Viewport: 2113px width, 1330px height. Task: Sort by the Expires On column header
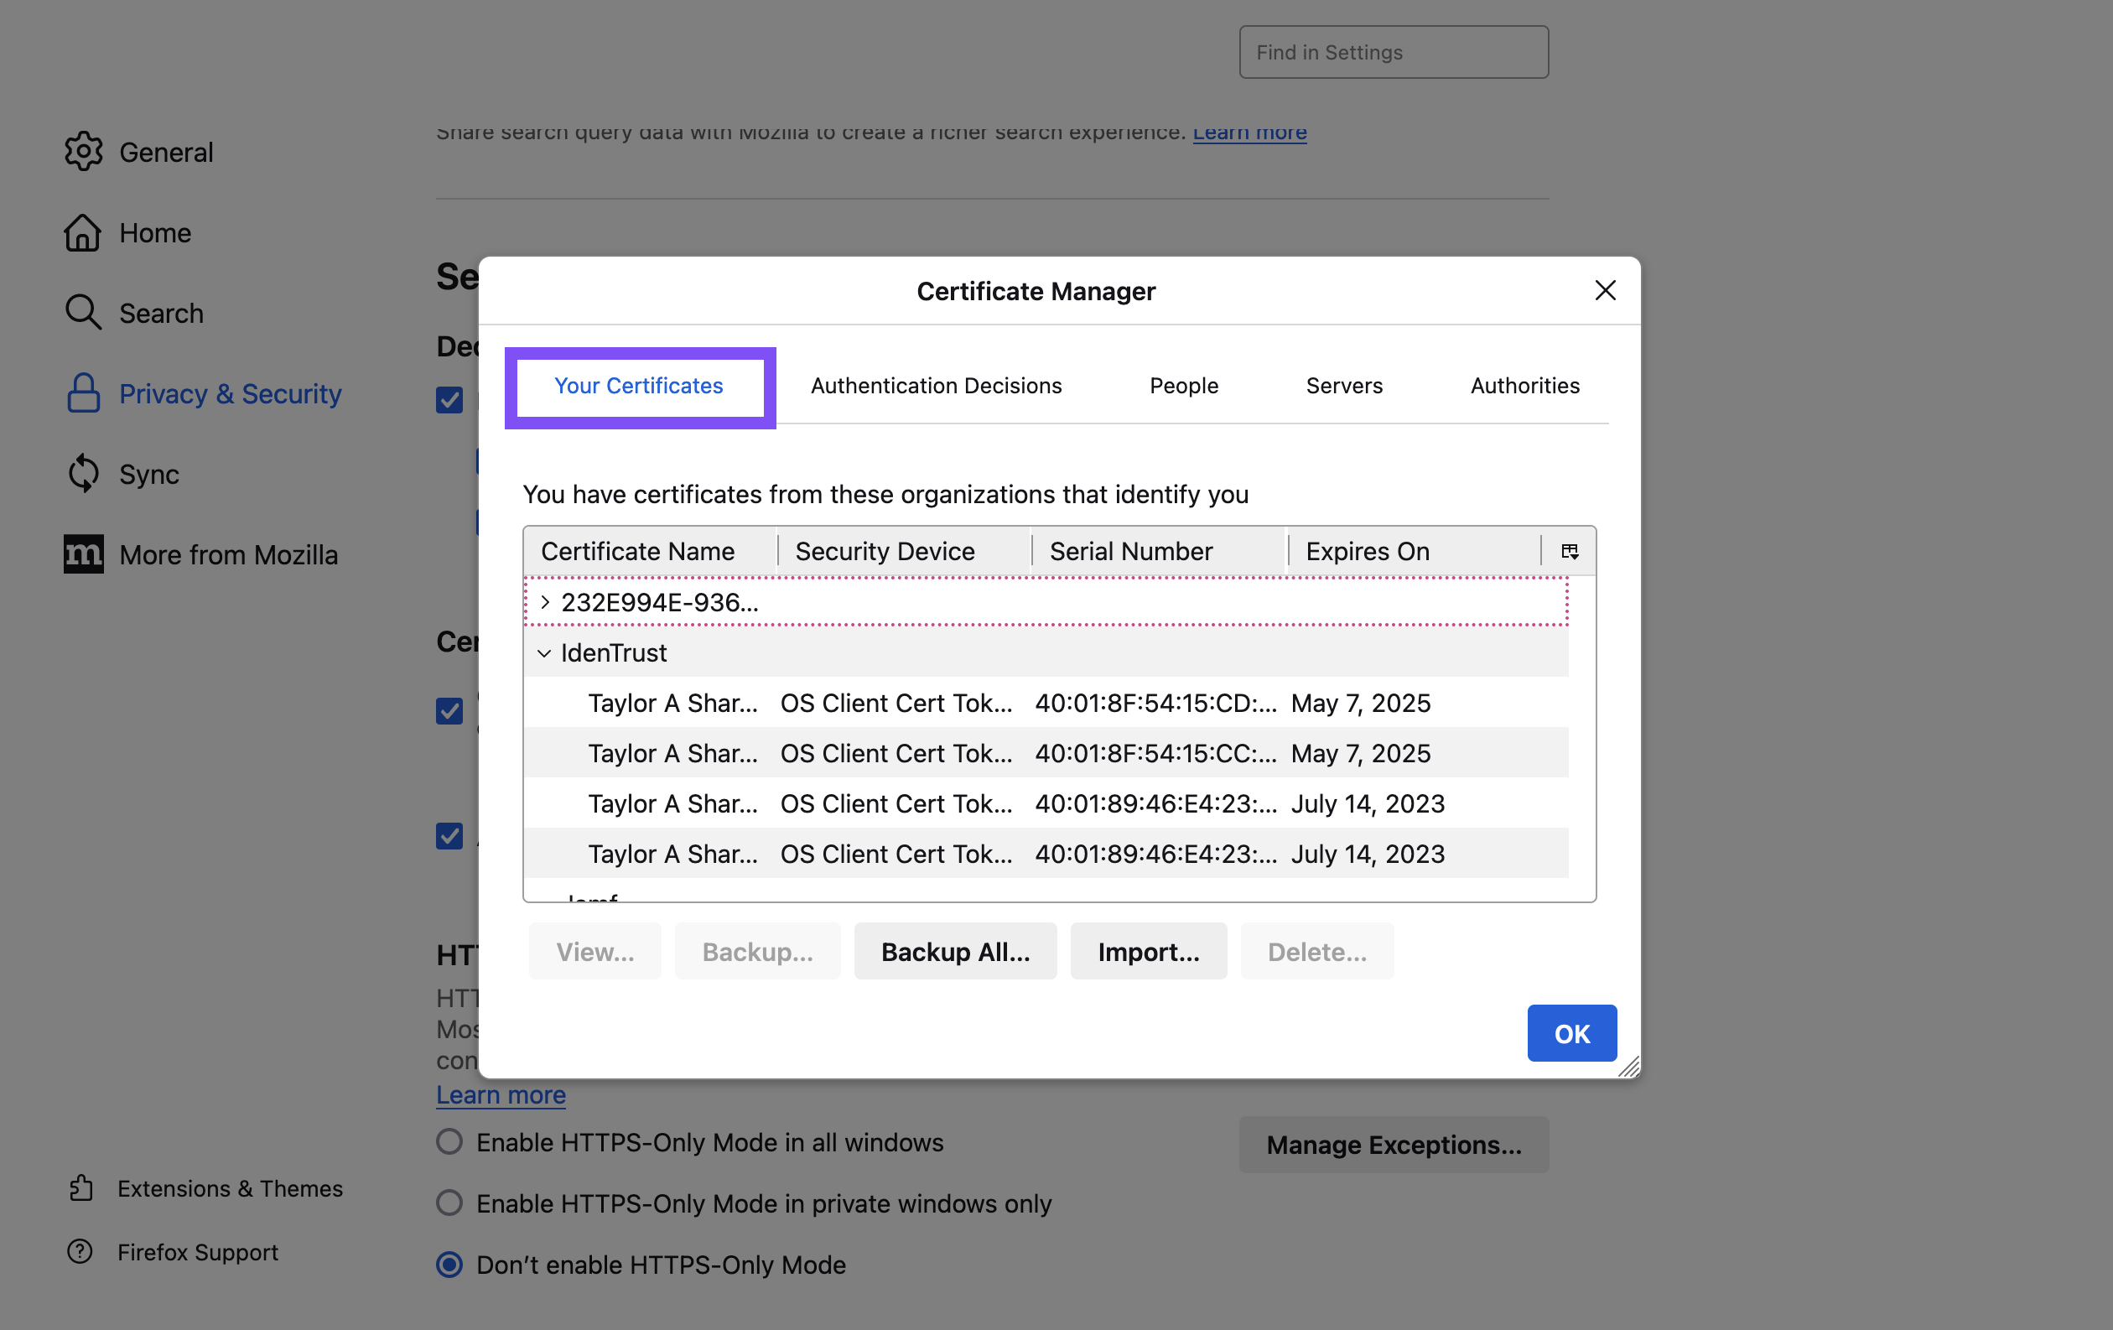click(x=1367, y=551)
